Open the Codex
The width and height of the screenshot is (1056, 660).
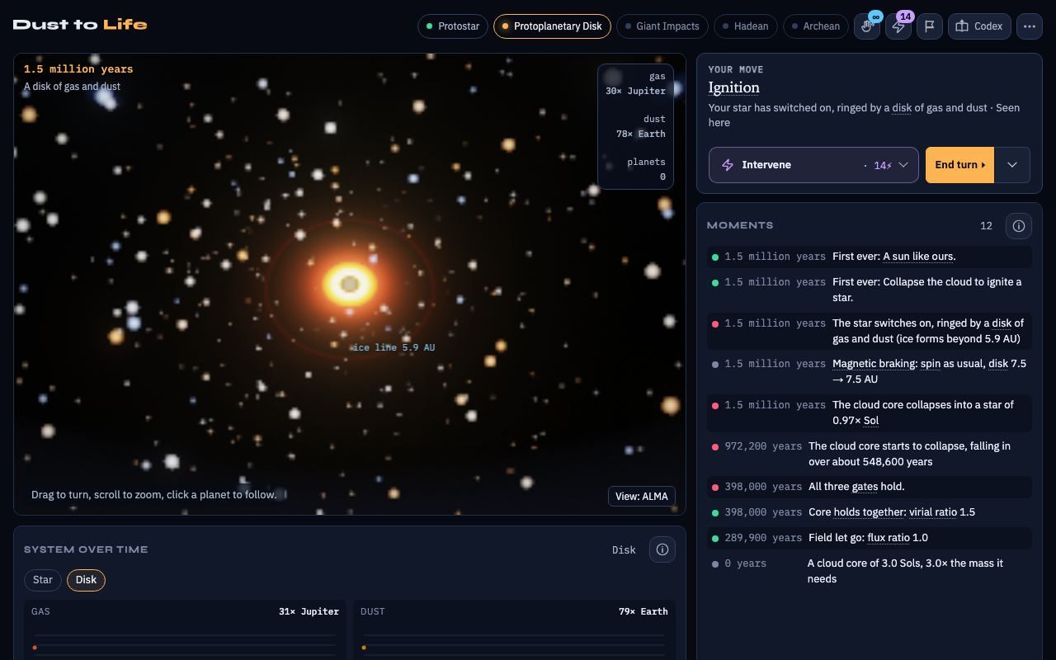[979, 26]
